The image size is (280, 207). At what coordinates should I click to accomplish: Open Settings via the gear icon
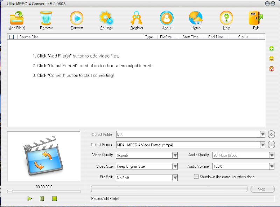(x=106, y=18)
